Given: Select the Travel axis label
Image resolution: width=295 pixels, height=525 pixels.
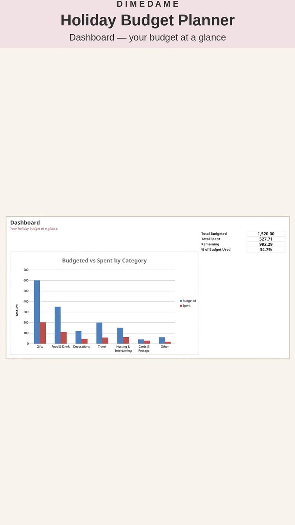Looking at the screenshot, I should (102, 347).
